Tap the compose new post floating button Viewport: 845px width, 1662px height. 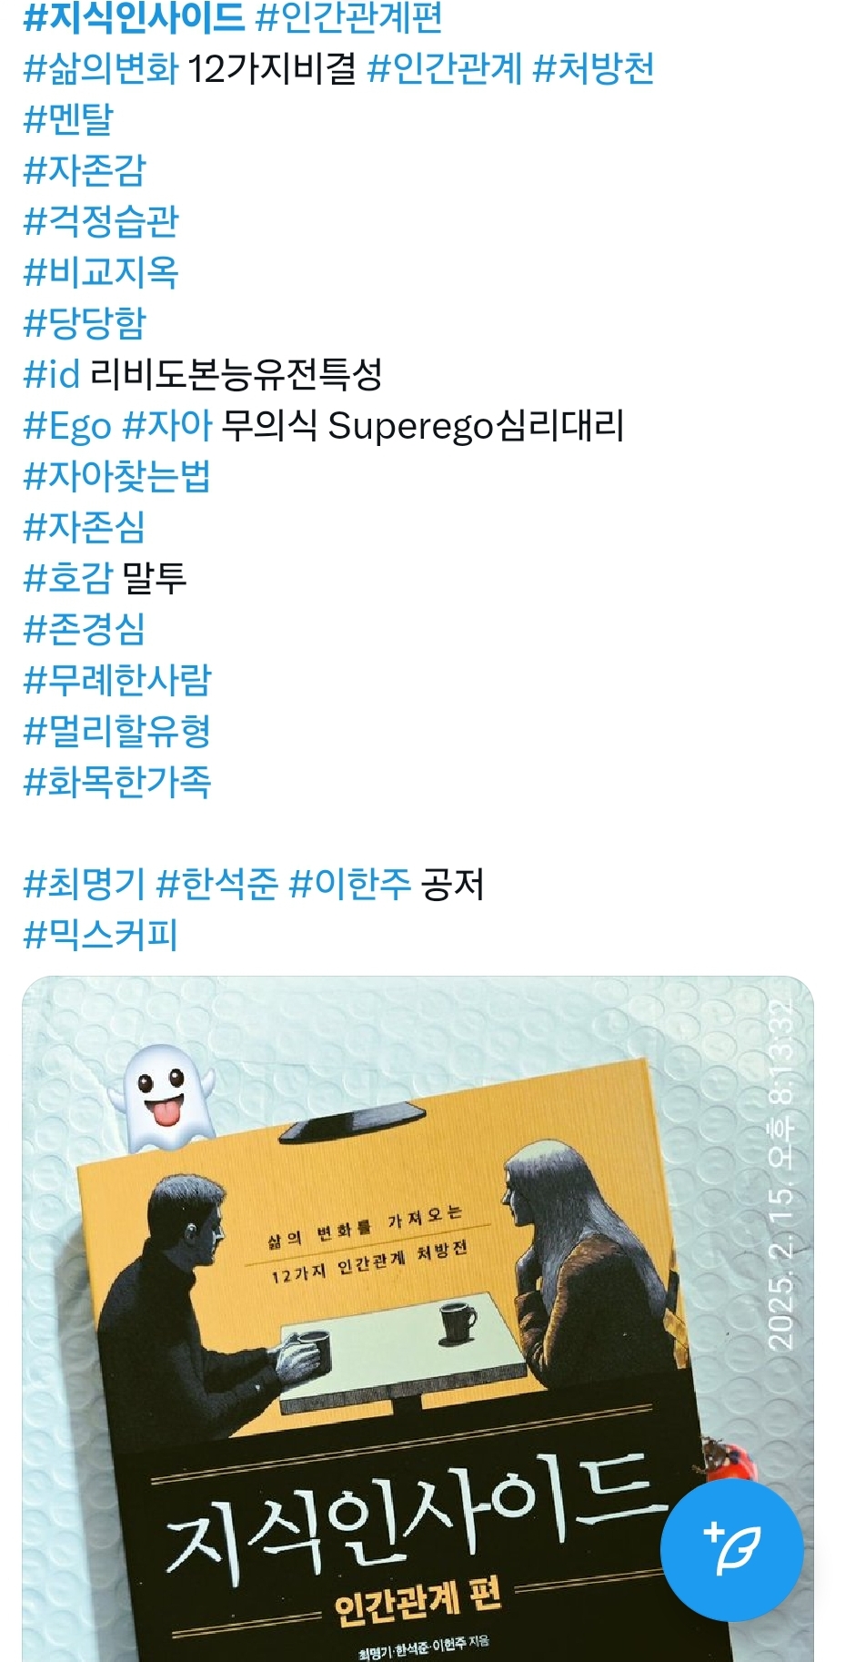731,1549
